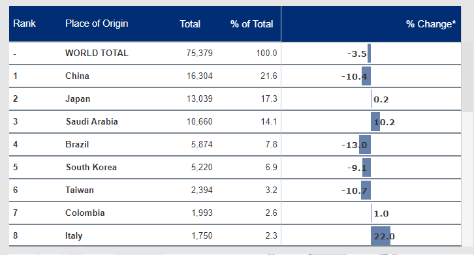Click the Total column header

coord(190,24)
